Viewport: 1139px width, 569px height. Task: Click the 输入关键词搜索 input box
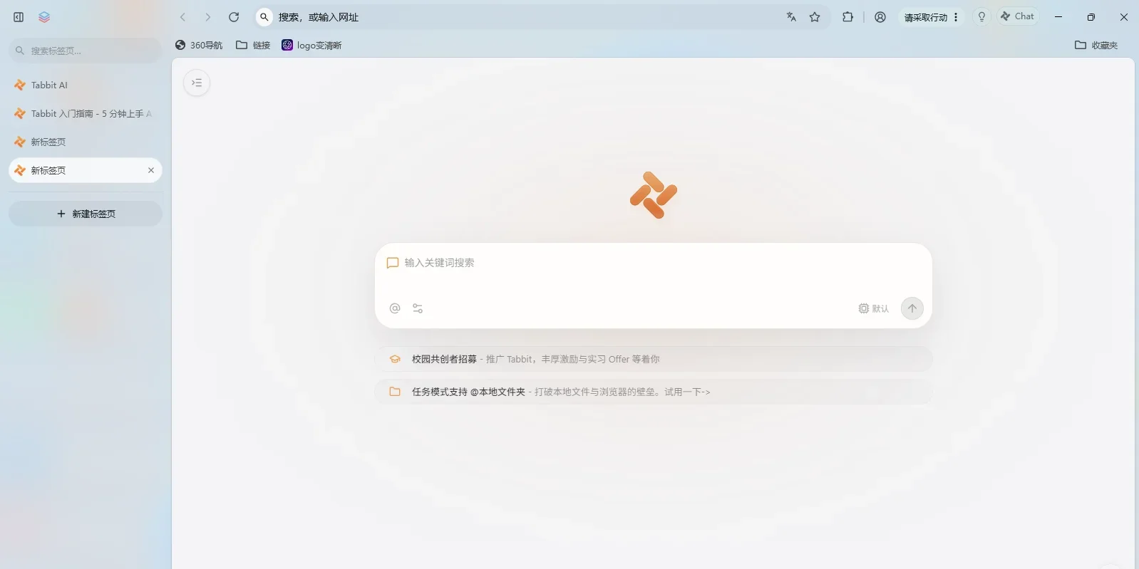(x=653, y=263)
